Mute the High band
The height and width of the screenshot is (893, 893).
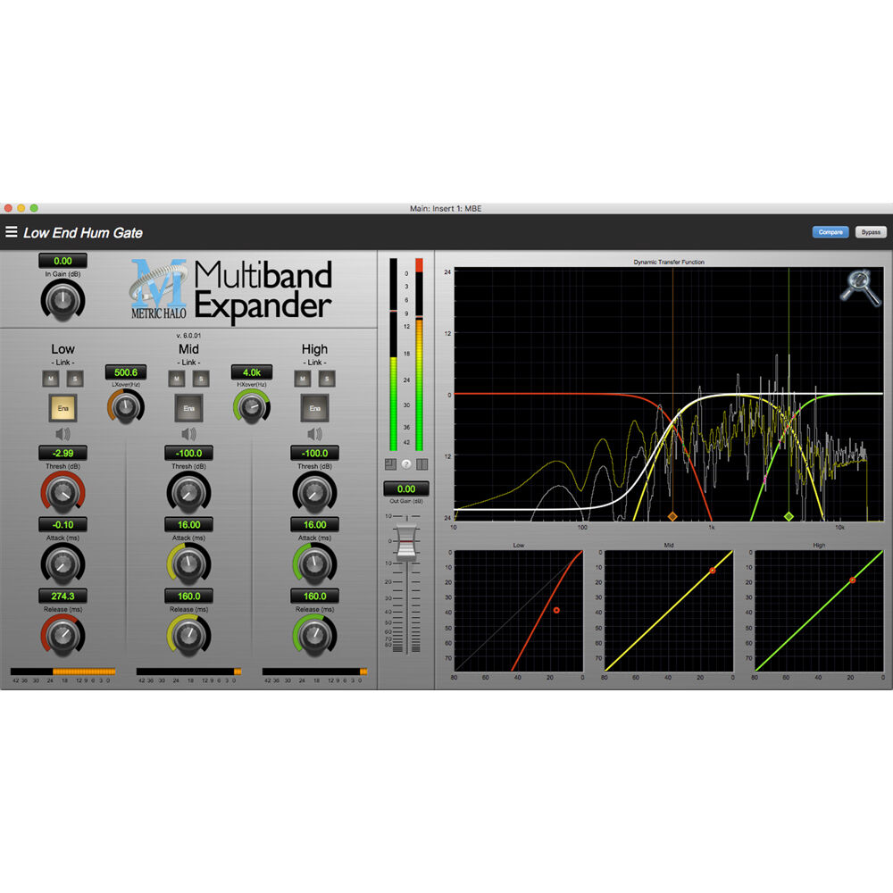303,379
